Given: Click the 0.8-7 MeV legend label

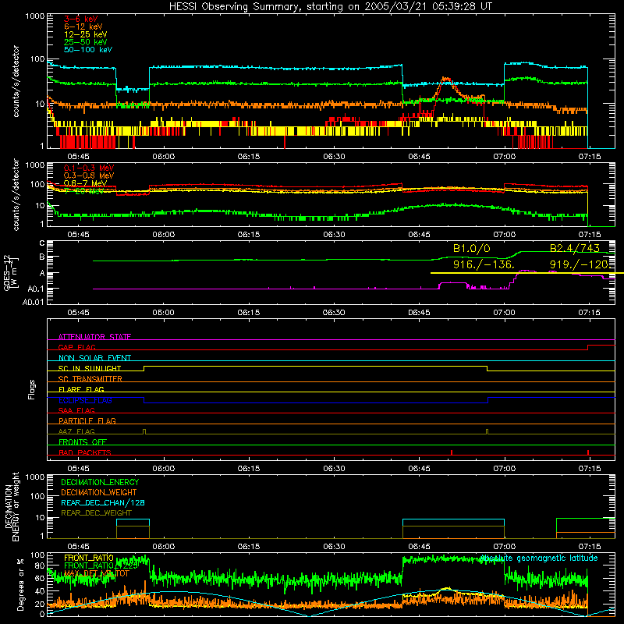Looking at the screenshot, I should point(85,183).
